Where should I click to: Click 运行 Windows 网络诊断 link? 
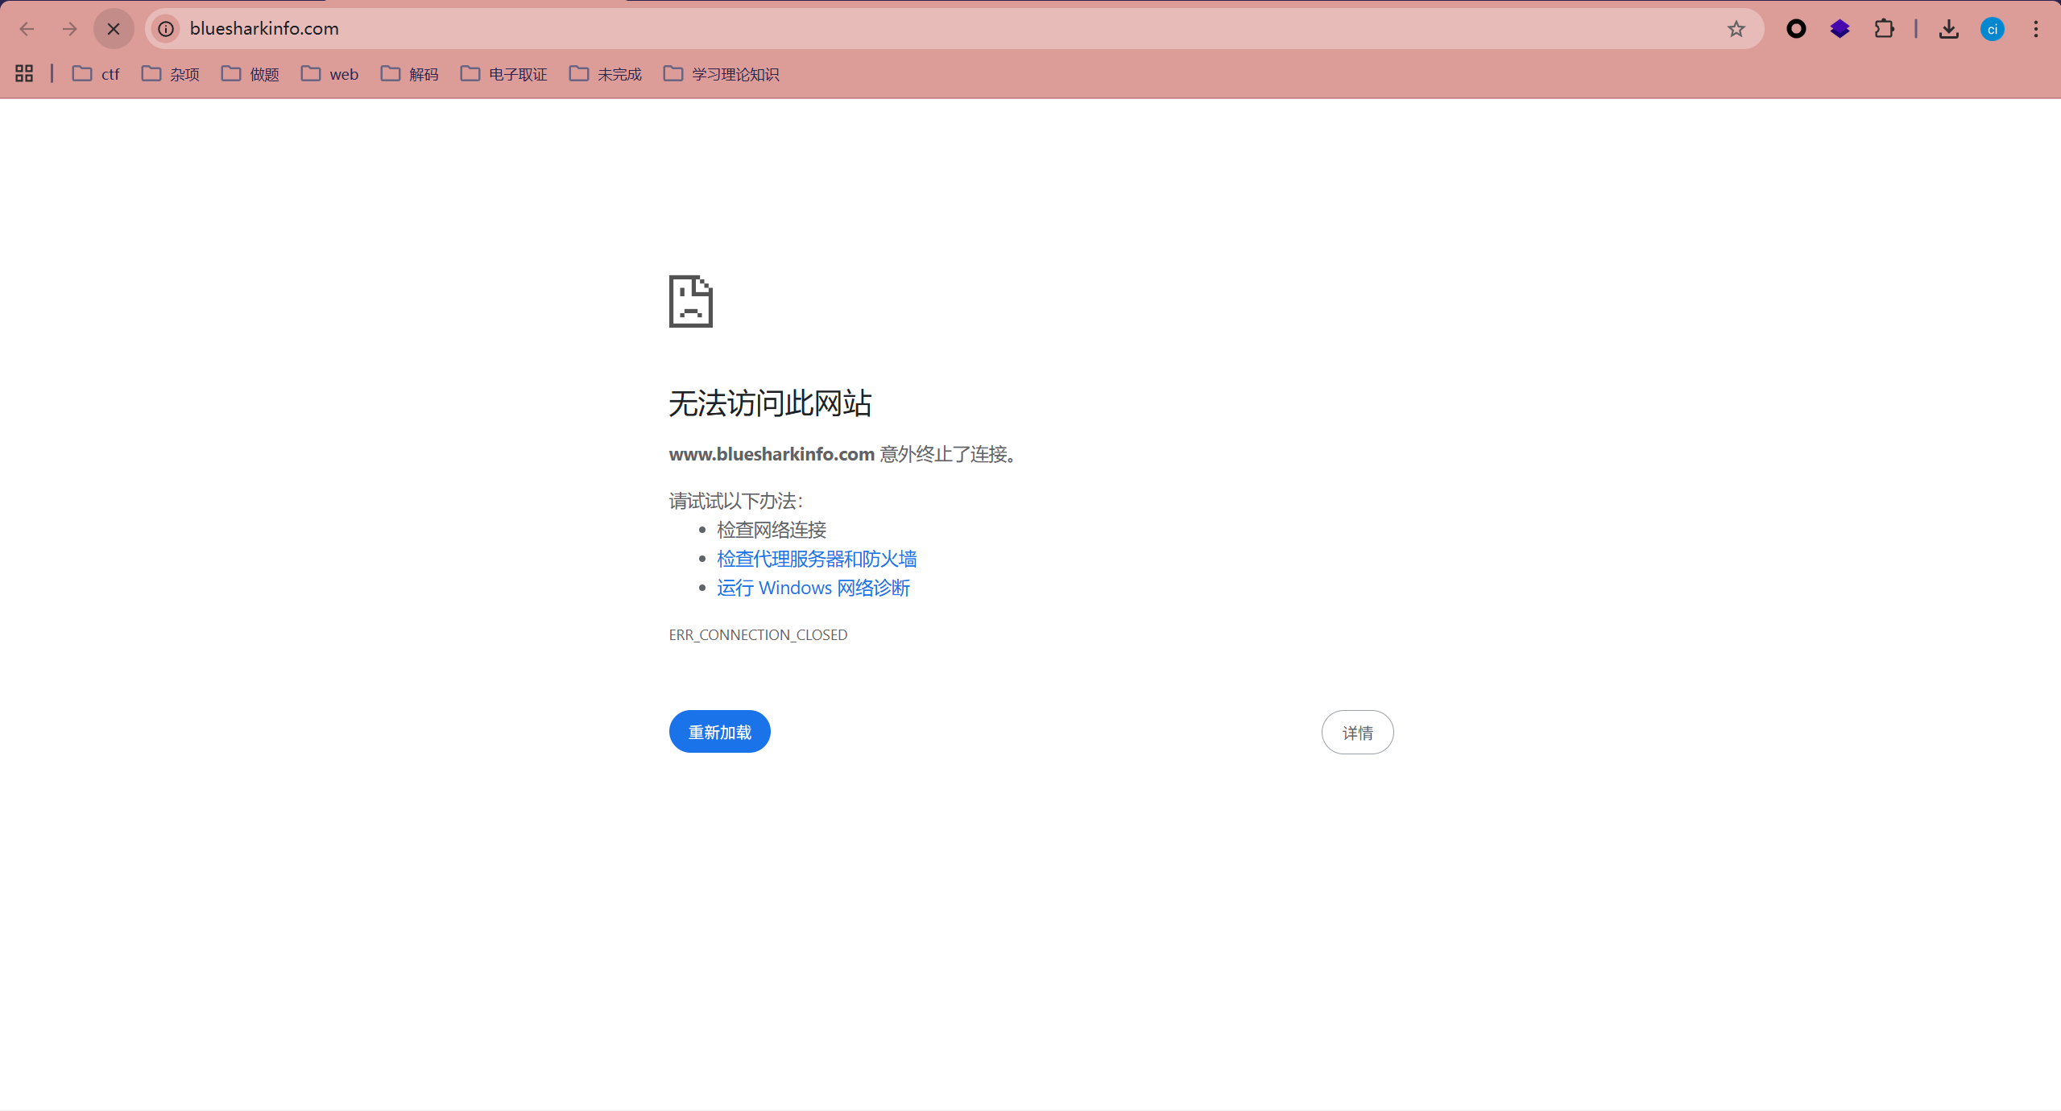(x=813, y=588)
